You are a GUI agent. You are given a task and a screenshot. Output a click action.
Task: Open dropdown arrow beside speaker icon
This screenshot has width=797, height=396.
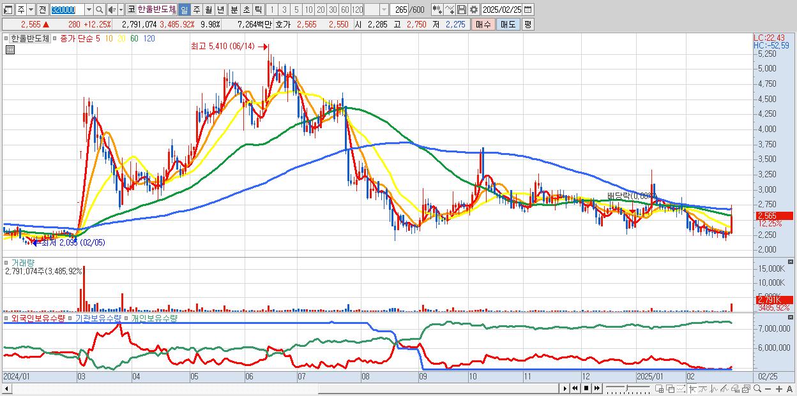(x=121, y=10)
